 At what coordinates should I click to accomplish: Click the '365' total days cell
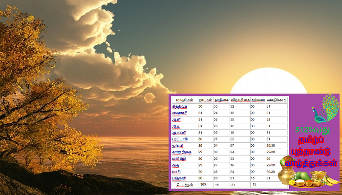tap(203, 184)
